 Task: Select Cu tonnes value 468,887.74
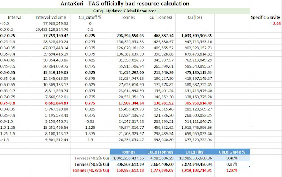(x=163, y=36)
